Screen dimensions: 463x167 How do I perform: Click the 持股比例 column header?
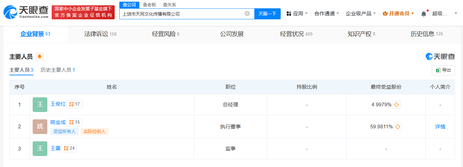pyautogui.click(x=307, y=87)
